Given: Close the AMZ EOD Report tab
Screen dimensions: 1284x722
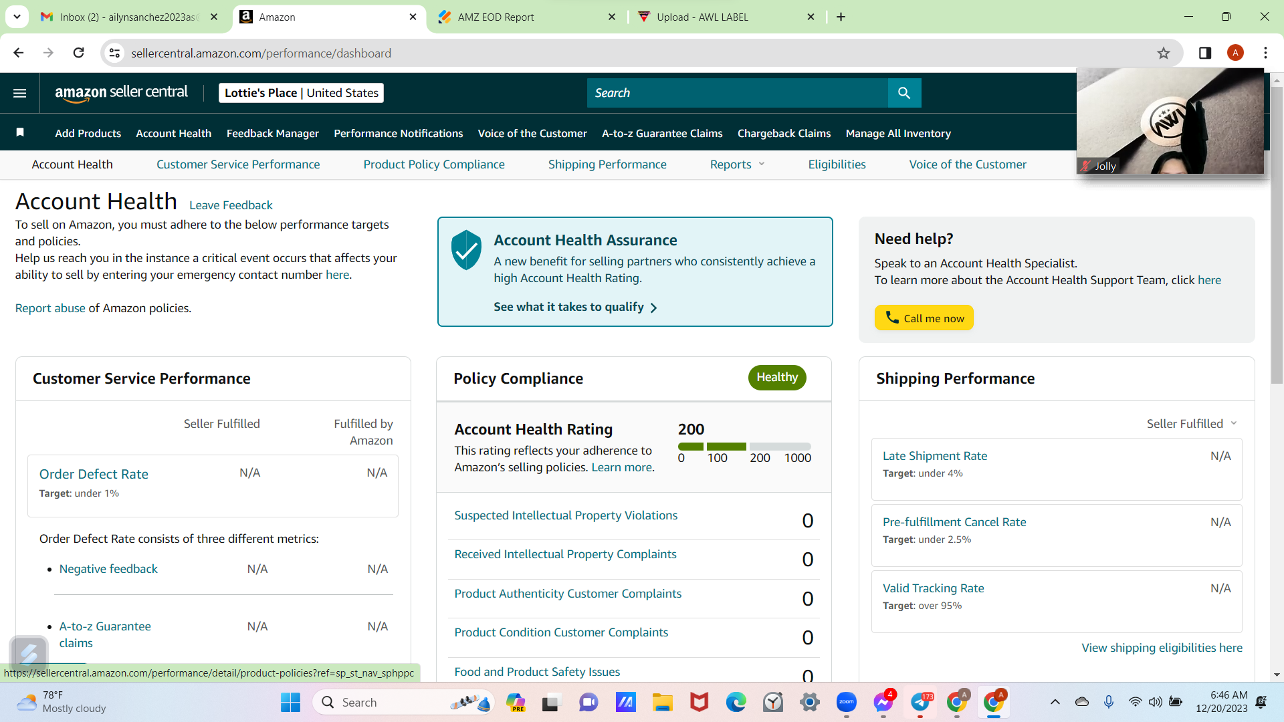Looking at the screenshot, I should point(612,17).
